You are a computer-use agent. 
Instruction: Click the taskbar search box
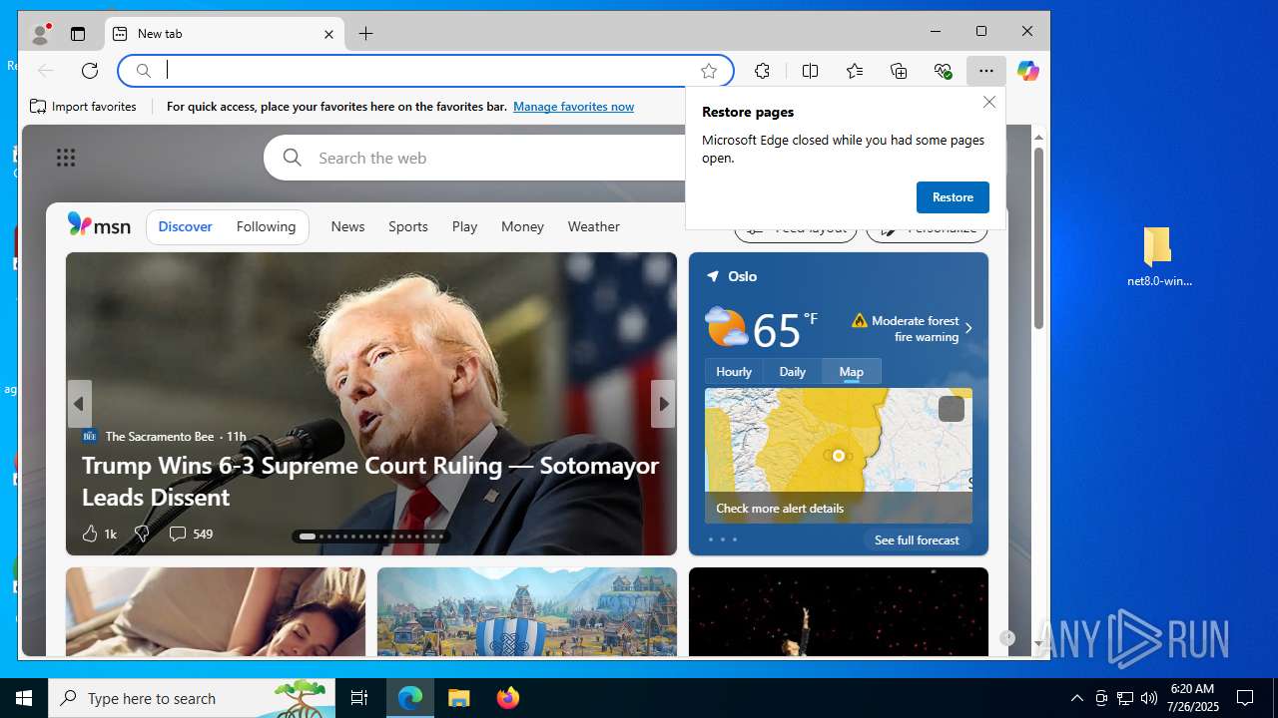coord(192,698)
